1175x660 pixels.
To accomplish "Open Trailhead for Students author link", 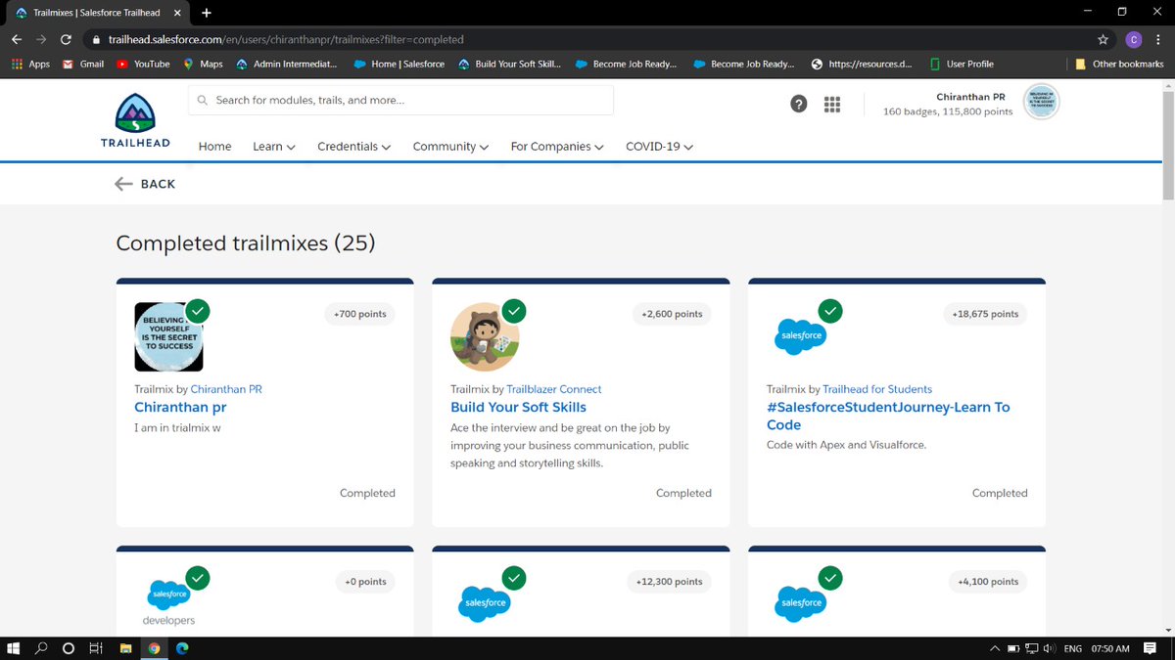I will [x=877, y=389].
